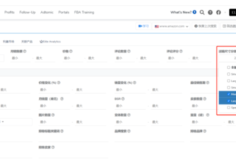Tick the Spe… size tier checkbox
This screenshot has height=165, width=236.
[x=229, y=108]
